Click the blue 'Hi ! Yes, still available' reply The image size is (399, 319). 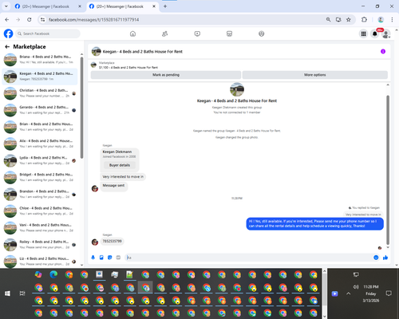point(314,223)
